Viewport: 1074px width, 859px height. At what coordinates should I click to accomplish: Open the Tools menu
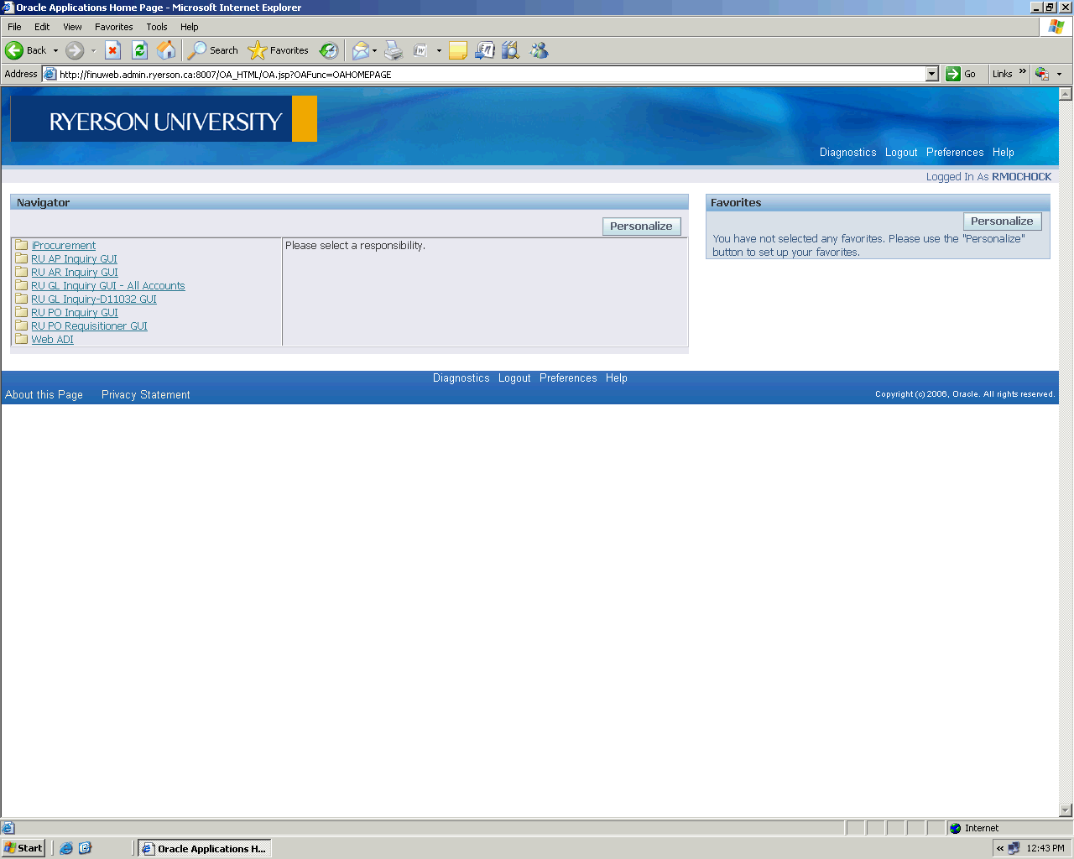pos(156,27)
